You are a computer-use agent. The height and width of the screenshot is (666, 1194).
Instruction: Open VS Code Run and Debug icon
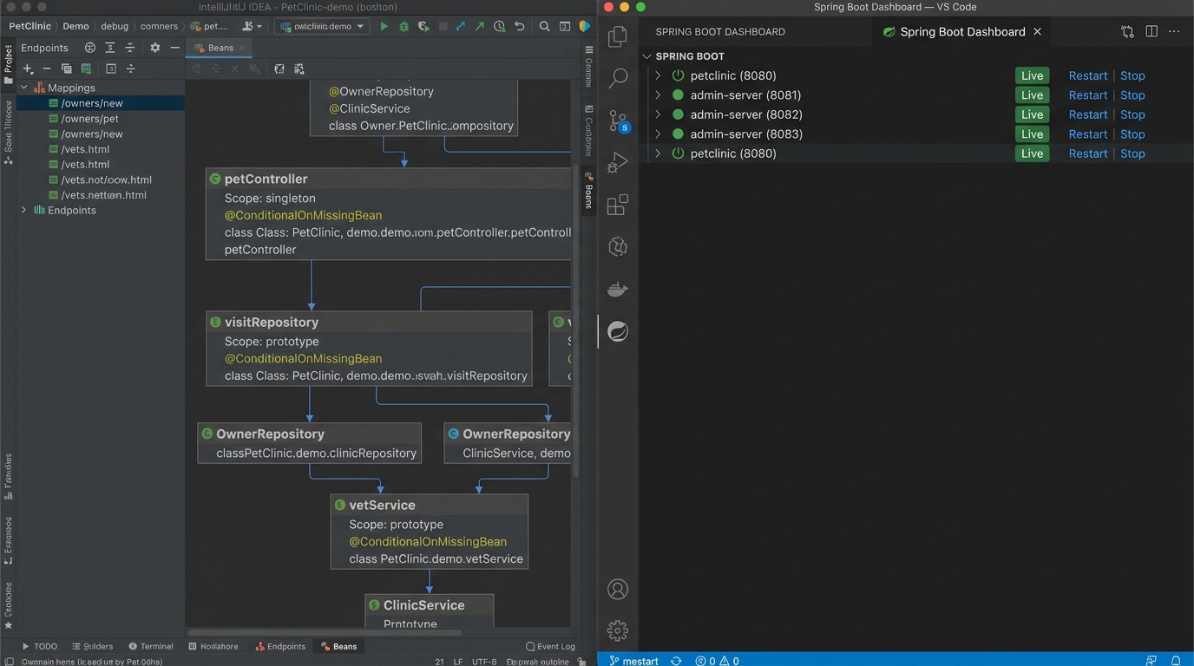pos(618,162)
